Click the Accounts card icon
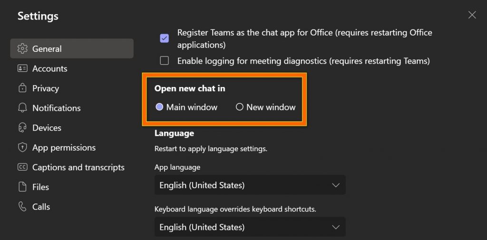Screen dimensions: 487x240 tap(22, 68)
